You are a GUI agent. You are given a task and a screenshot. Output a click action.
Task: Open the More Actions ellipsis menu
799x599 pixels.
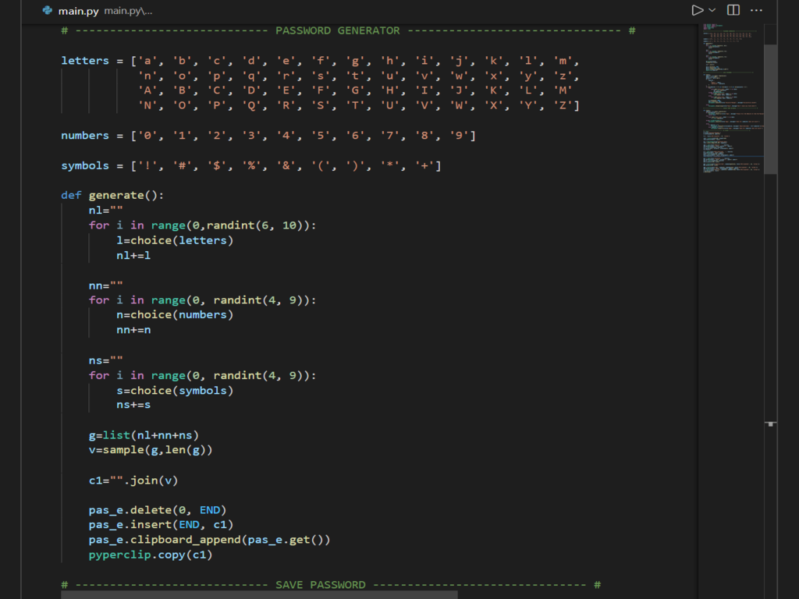tap(756, 10)
